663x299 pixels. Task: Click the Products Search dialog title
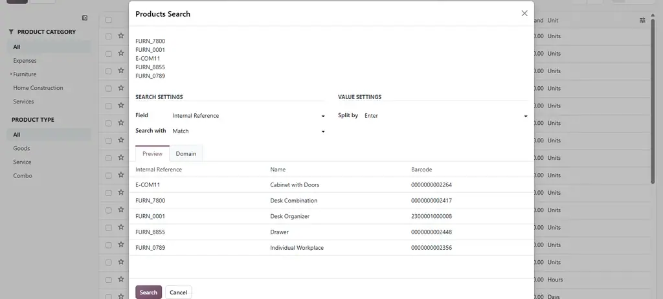click(x=163, y=14)
